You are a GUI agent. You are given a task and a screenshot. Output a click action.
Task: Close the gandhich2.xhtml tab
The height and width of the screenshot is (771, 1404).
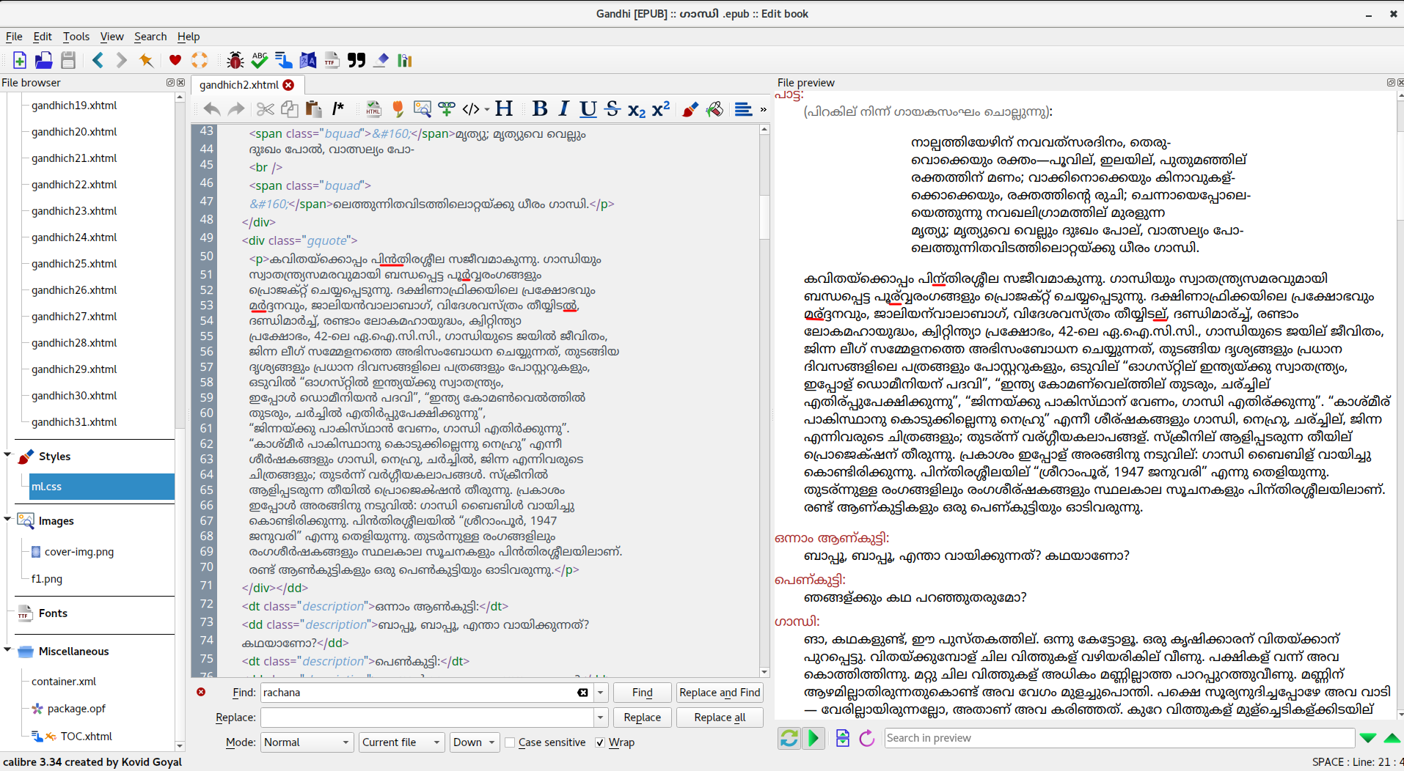pyautogui.click(x=289, y=85)
